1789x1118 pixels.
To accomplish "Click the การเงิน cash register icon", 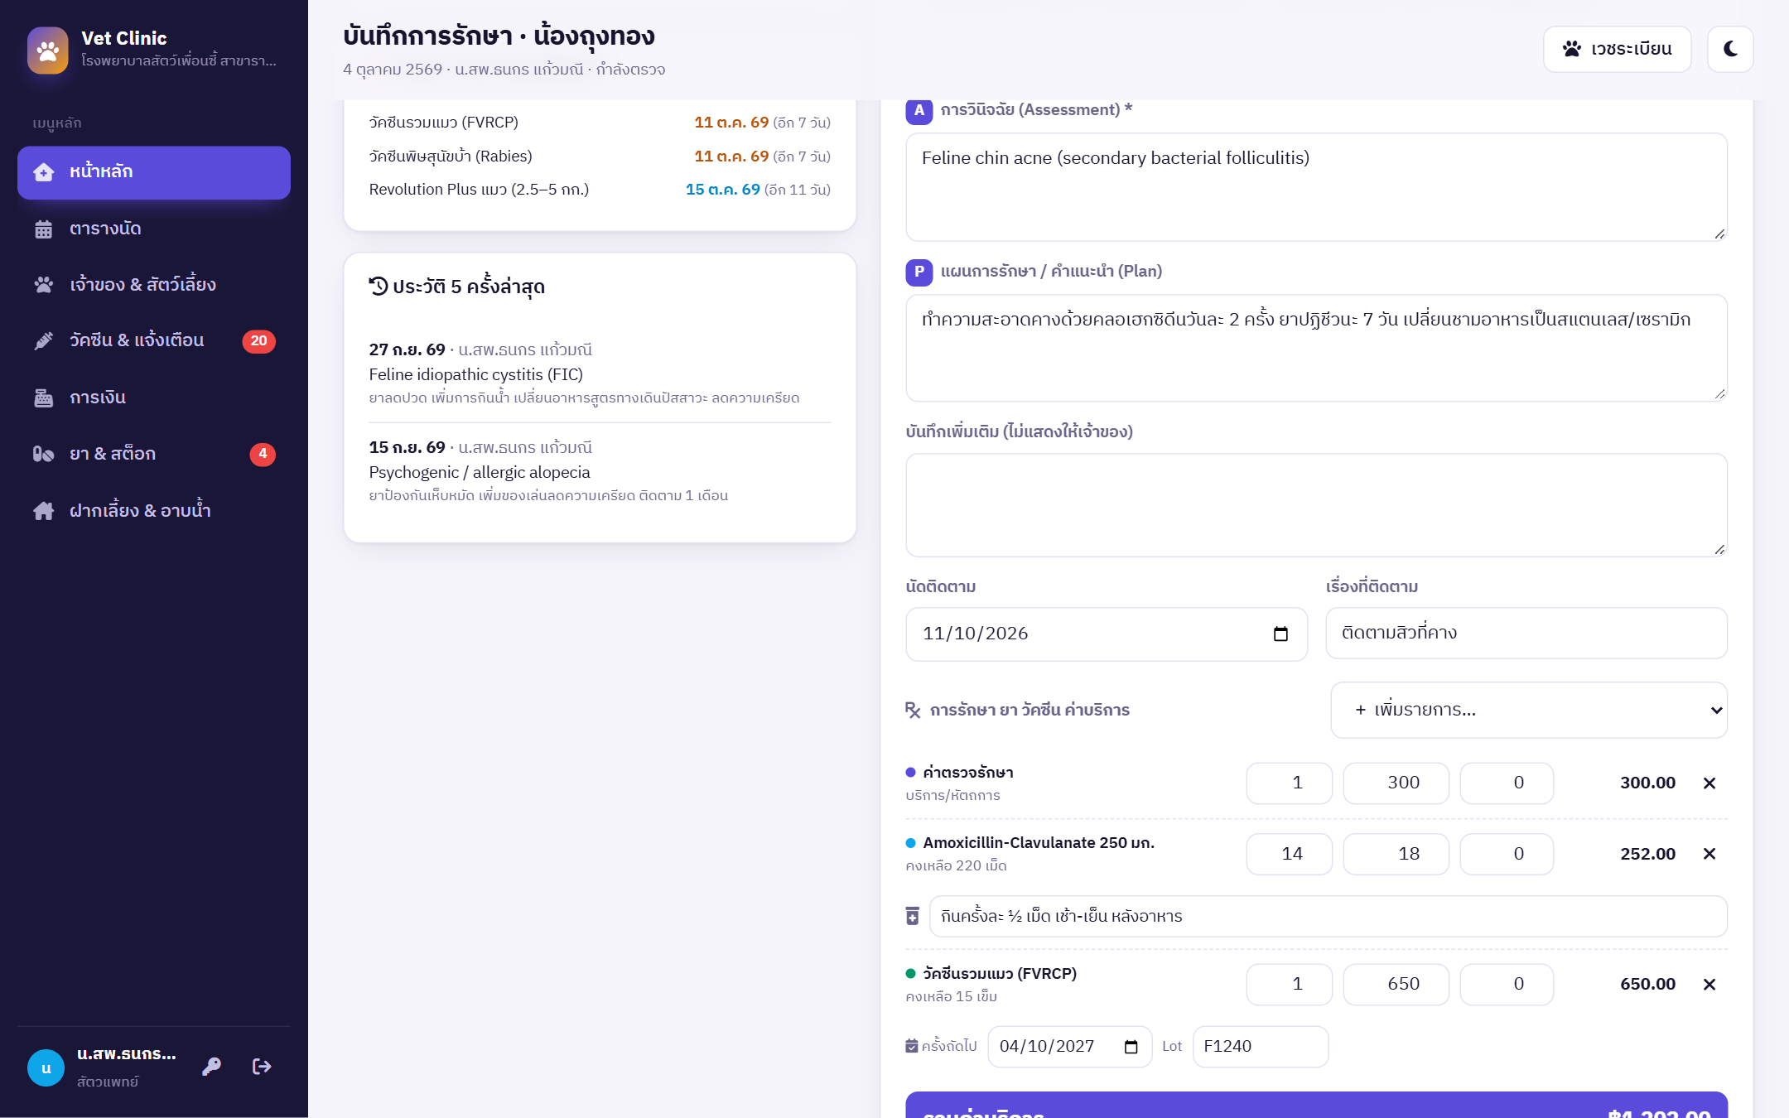I will click(x=44, y=398).
